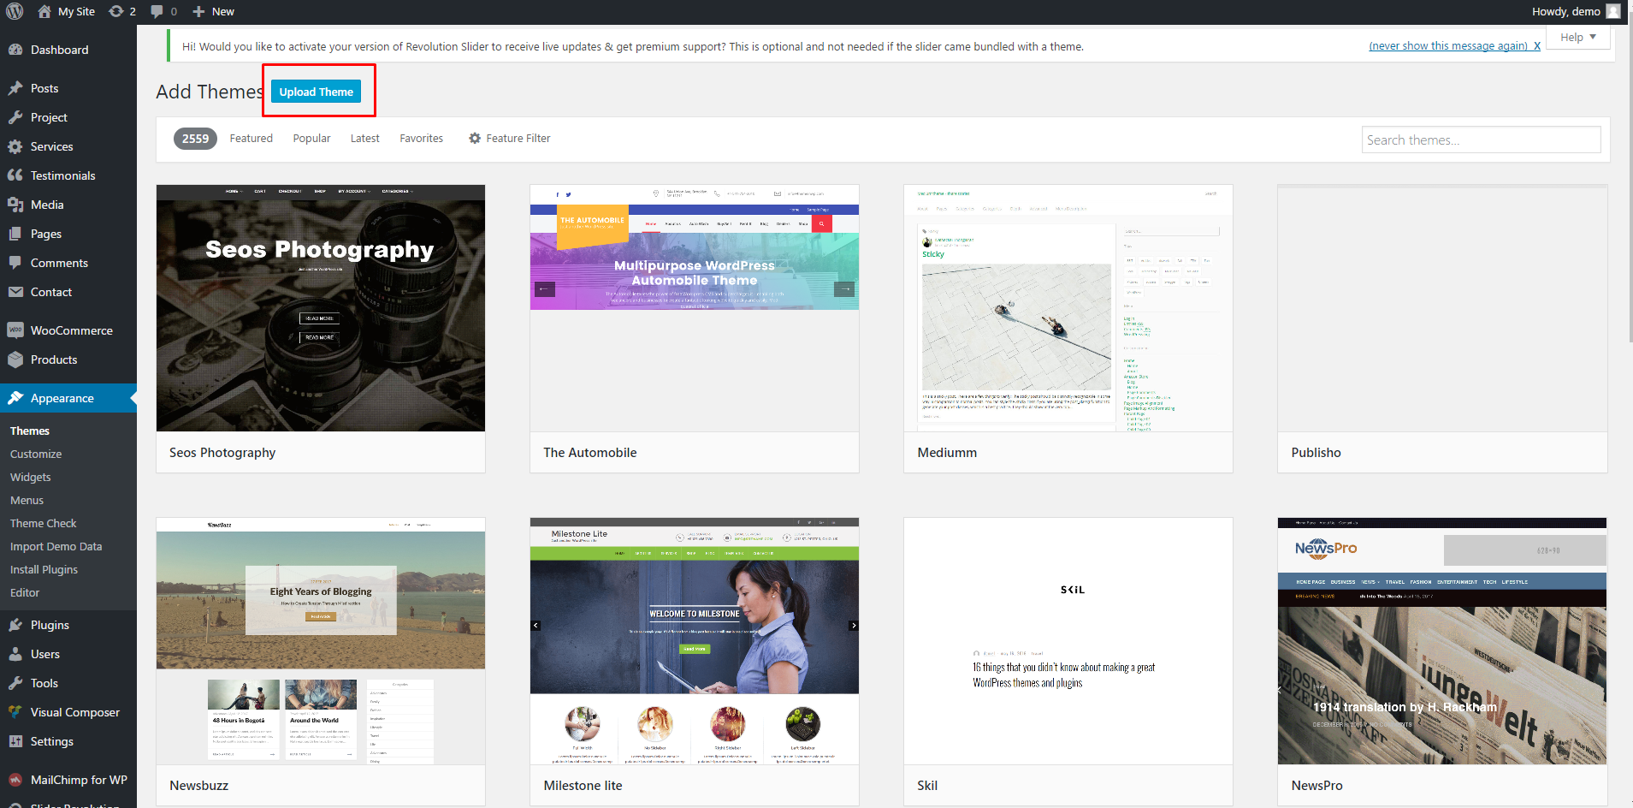Open Dashboard from the sidebar icon
This screenshot has height=808, width=1633.
pyautogui.click(x=15, y=50)
